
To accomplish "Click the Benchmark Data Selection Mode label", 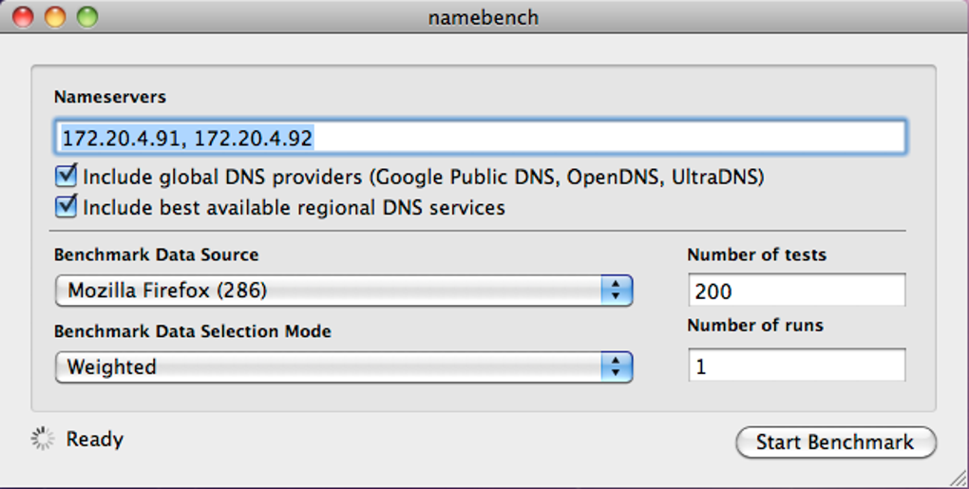I will pyautogui.click(x=192, y=331).
